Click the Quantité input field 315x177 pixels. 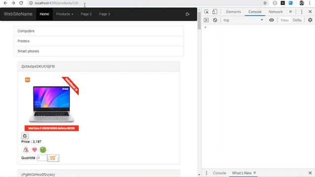point(42,158)
